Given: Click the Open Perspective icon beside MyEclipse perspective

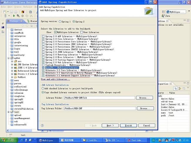Looking at the screenshot, I should pyautogui.click(x=163, y=12).
